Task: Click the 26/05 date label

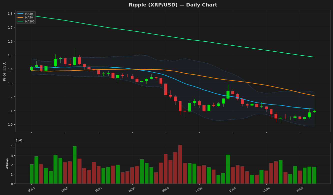Action: point(132,190)
